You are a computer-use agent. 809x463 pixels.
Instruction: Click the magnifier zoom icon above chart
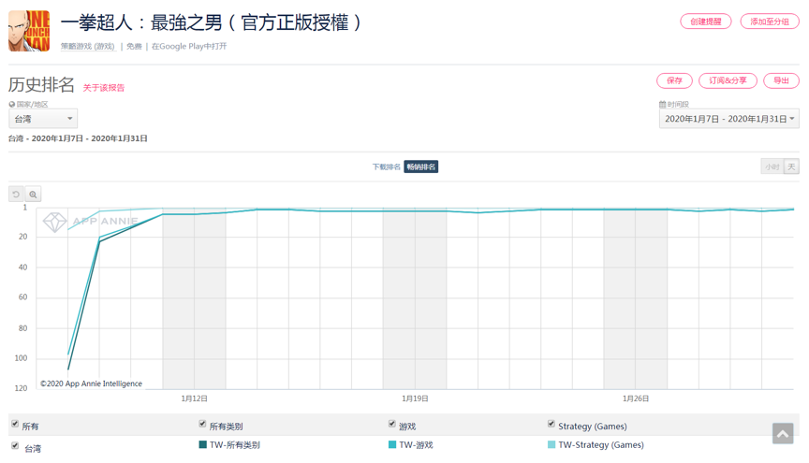(33, 195)
